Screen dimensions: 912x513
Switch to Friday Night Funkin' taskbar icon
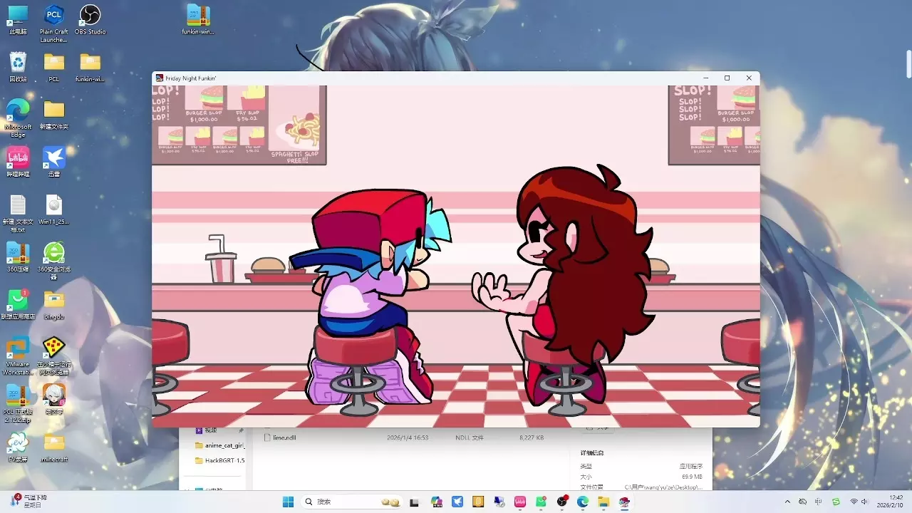coord(624,502)
